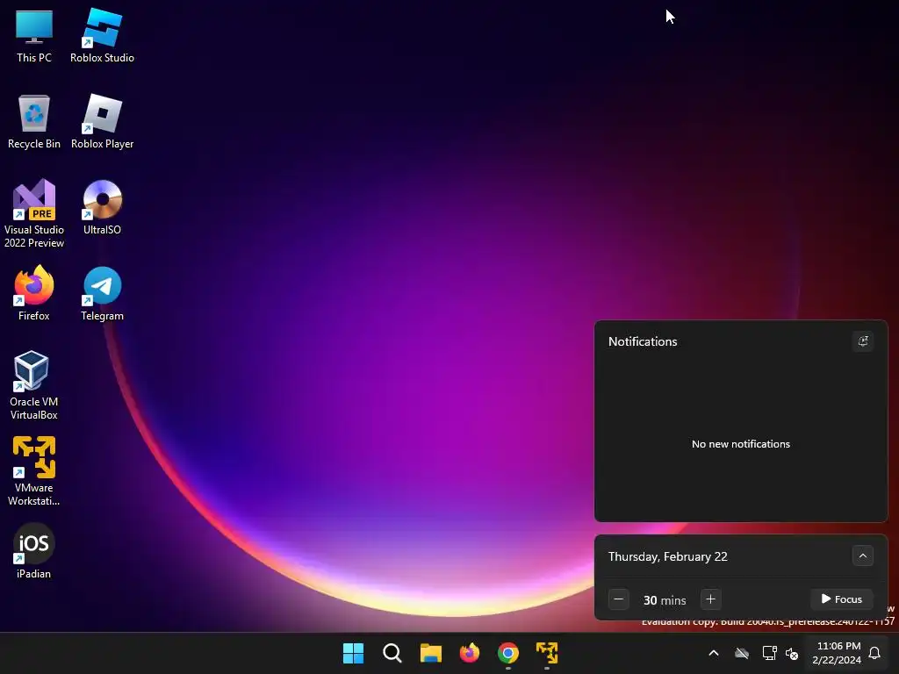Viewport: 899px width, 674px height.
Task: Click the Thursday, February 22 date text
Action: [668, 556]
